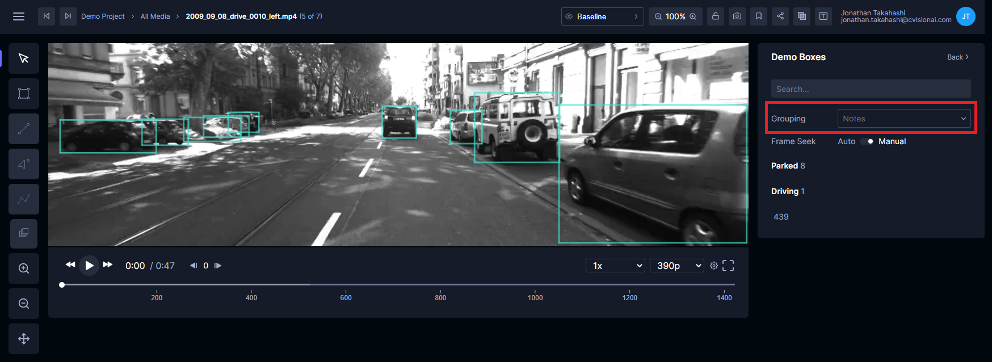Select the 439 entry

781,217
